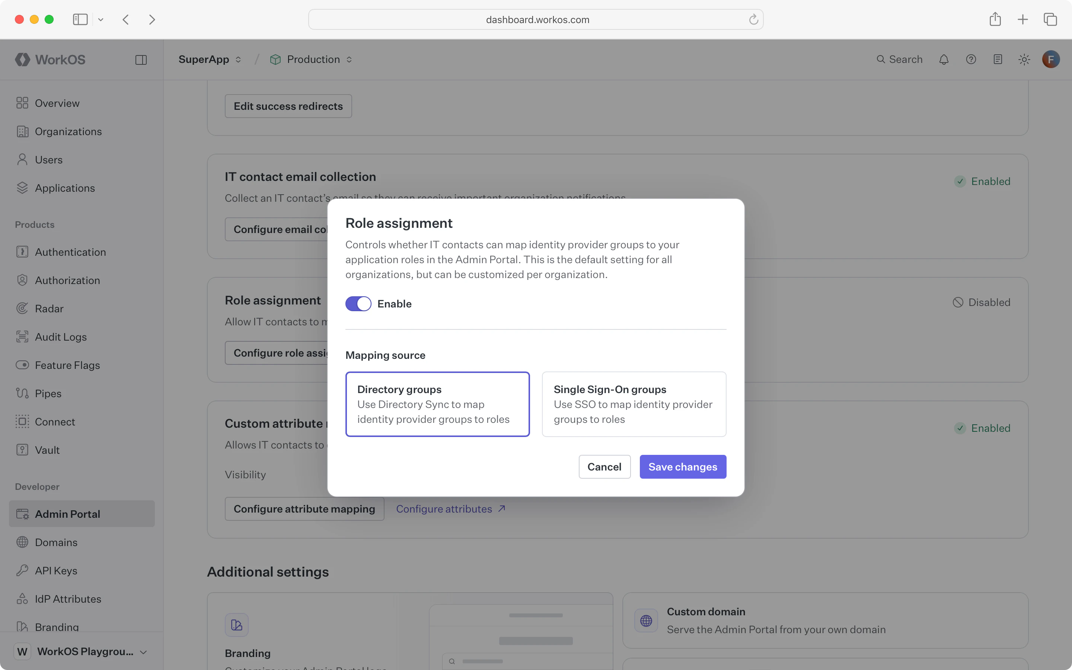1072x670 pixels.
Task: Click the Disabled status on Role assignment
Action: coord(981,302)
